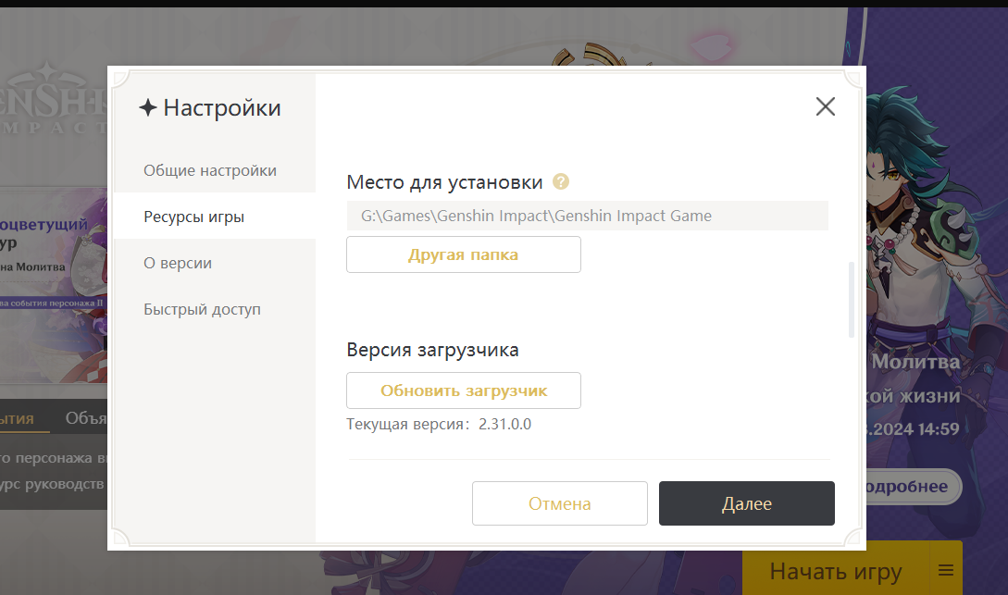
Task: Click the star icon beside Настройки title
Action: [x=147, y=108]
